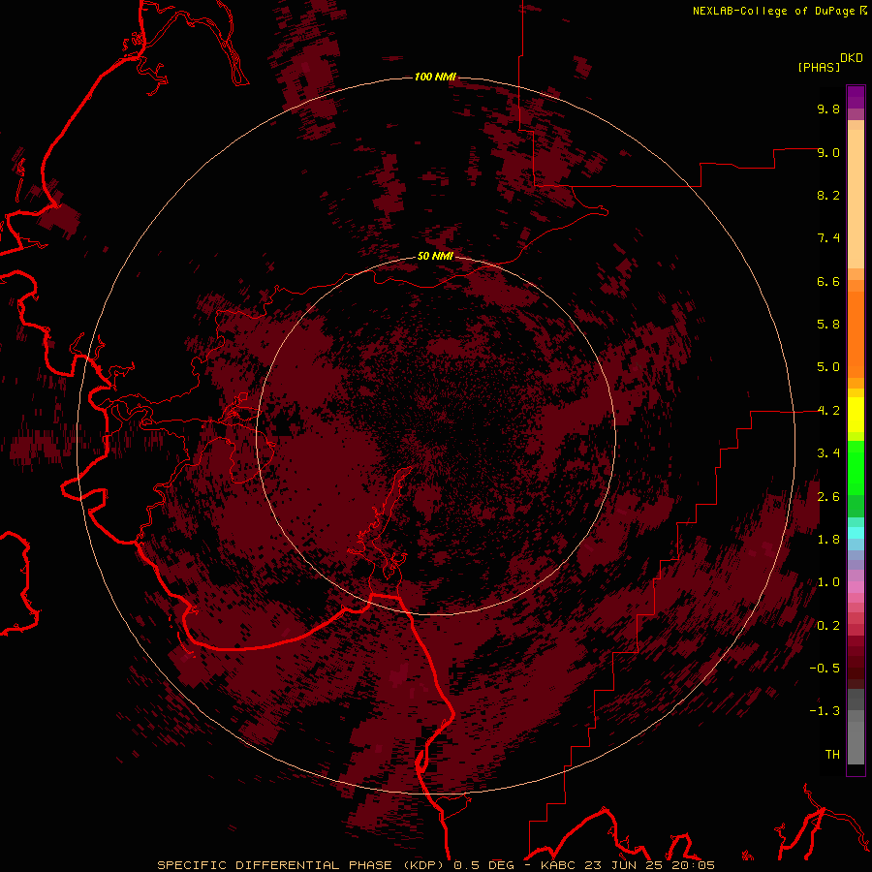Image resolution: width=872 pixels, height=872 pixels.
Task: Click the 1.8 scale value
Action: [x=828, y=540]
